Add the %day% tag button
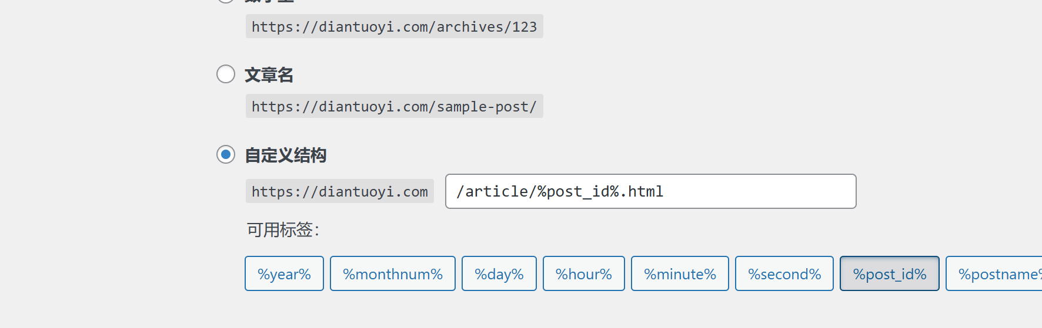Screen dimensions: 1042x328 point(499,273)
